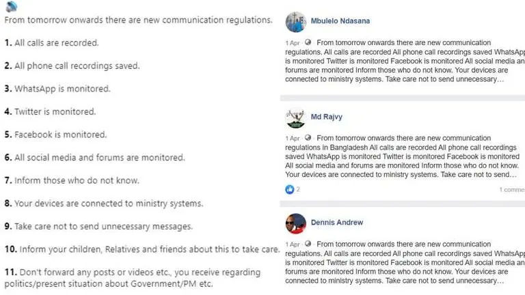Click the globe privacy icon on Mbulelo's post
The width and height of the screenshot is (525, 295).
pyautogui.click(x=307, y=42)
